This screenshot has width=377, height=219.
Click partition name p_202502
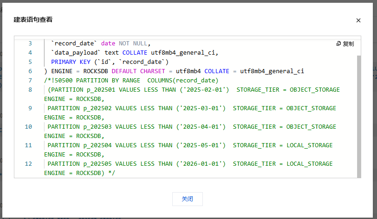tap(97, 108)
